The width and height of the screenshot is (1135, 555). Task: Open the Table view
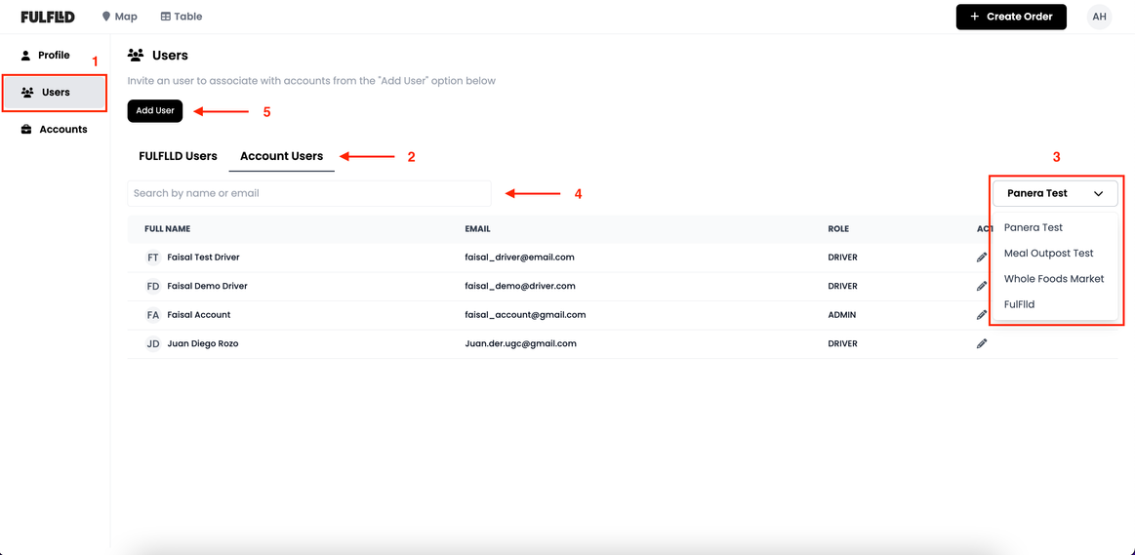point(182,17)
